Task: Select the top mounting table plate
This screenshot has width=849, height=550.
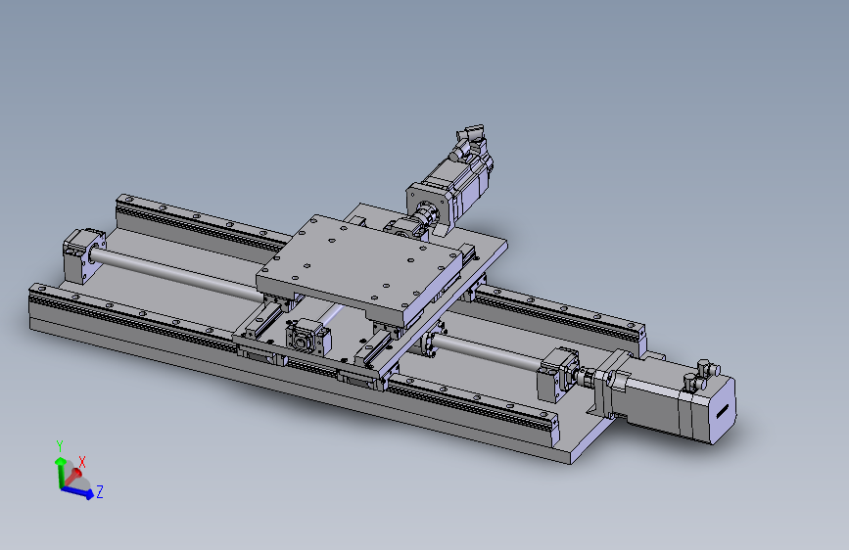Action: click(360, 269)
